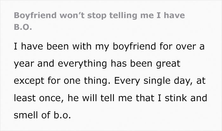Click the word 'least' starting the fourth line
This screenshot has height=131, width=222.
pyautogui.click(x=25, y=98)
